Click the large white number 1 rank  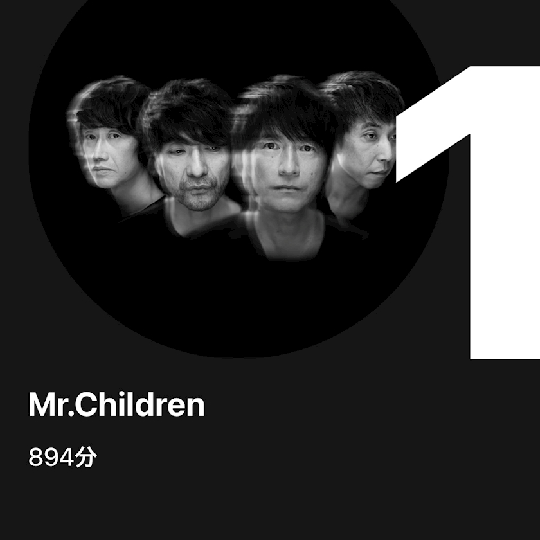pos(468,213)
